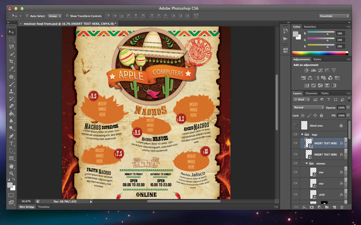
Task: Select the Path Selection tool
Action: [x=11, y=151]
